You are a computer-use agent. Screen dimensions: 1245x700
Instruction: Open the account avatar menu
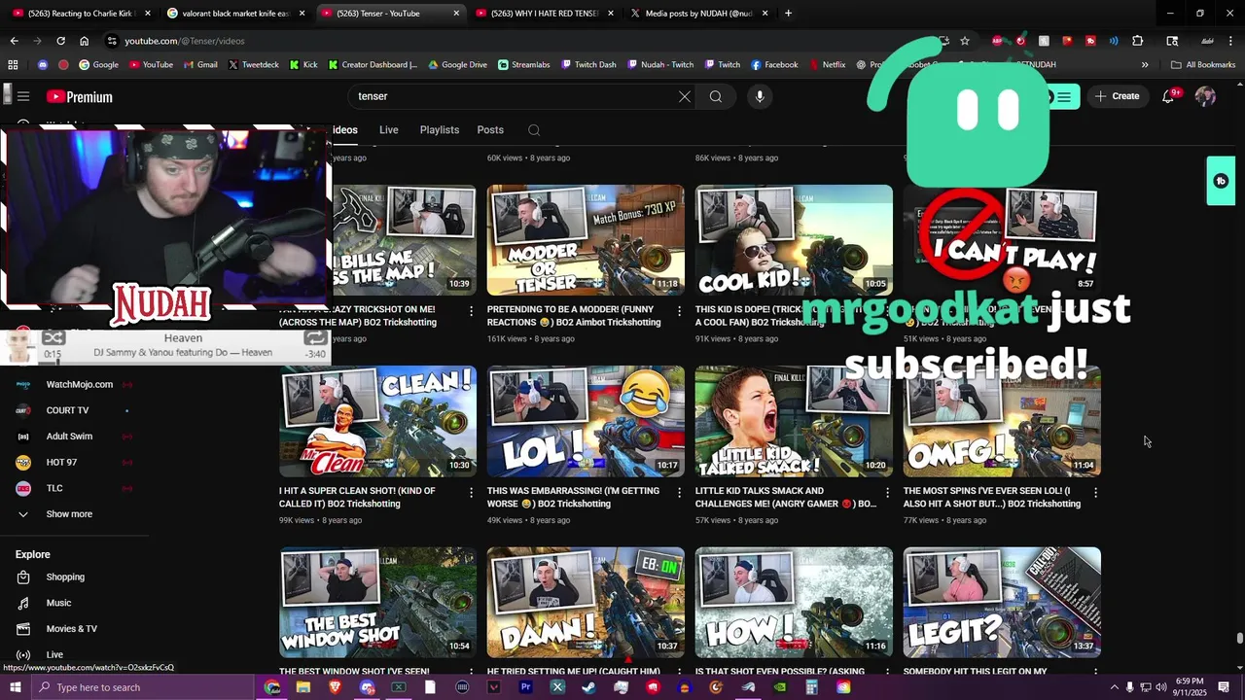click(1205, 96)
